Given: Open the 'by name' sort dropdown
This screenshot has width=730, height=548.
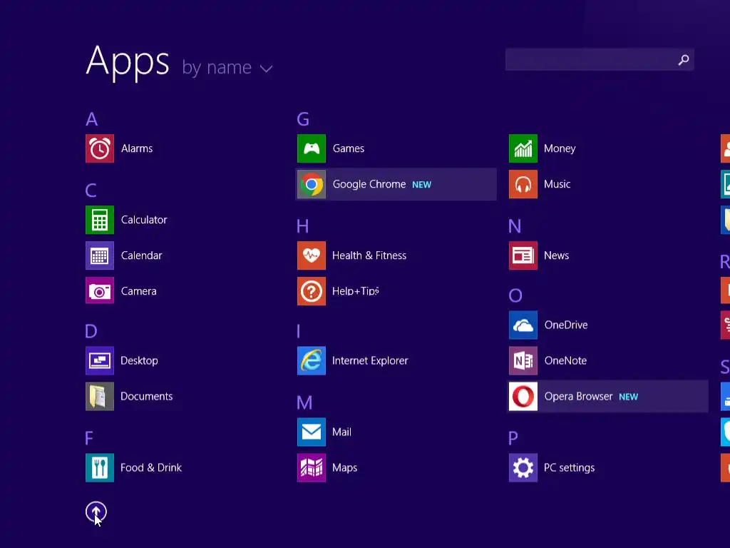Looking at the screenshot, I should coord(227,68).
